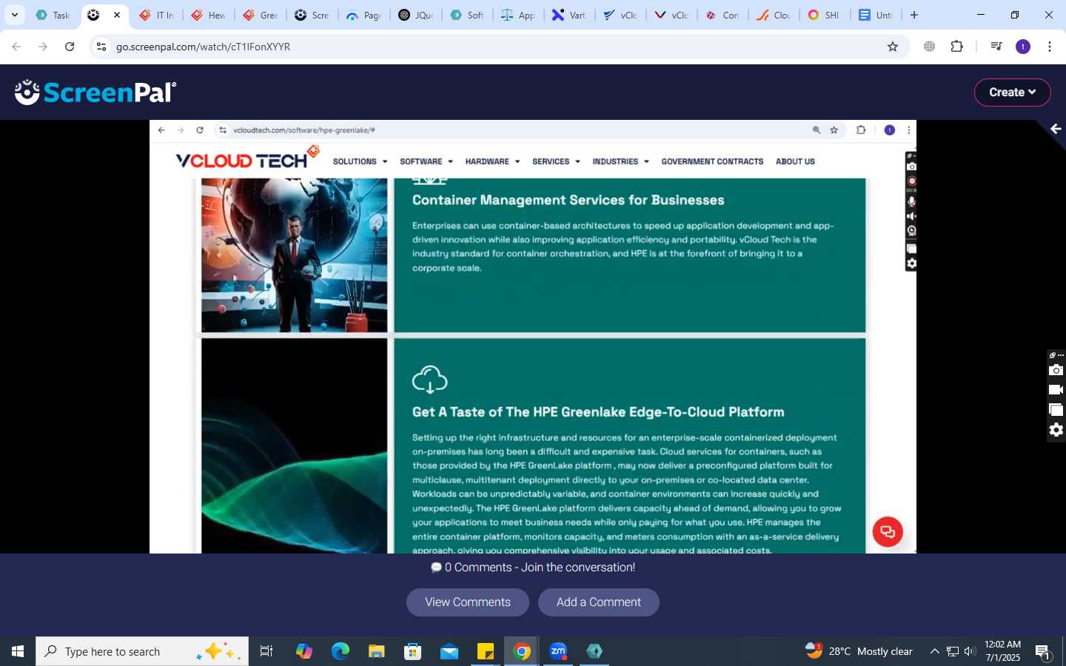
Task: Bookmark this page with the star
Action: click(893, 47)
